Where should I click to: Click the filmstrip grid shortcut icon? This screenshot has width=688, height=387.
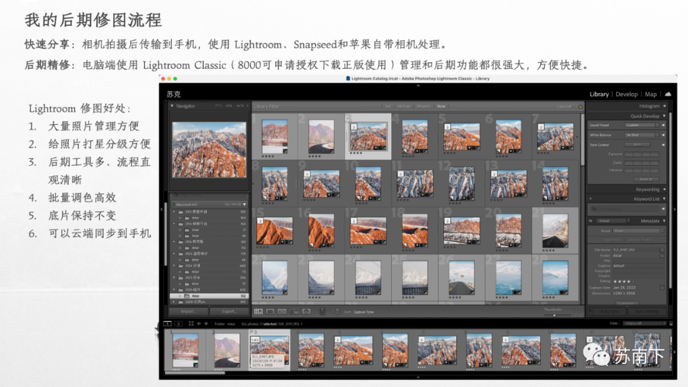click(x=191, y=323)
